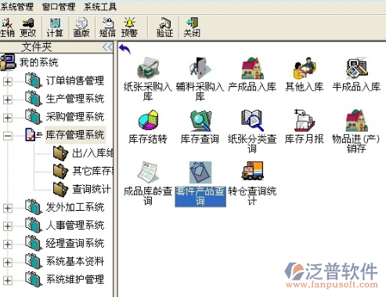Open 成品库龄查询 icon
Image resolution: width=386 pixels, height=297 pixels.
point(148,172)
